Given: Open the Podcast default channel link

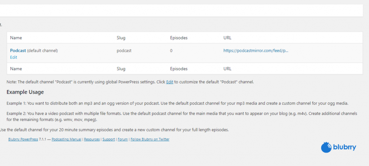Looking at the screenshot, I should [18, 50].
